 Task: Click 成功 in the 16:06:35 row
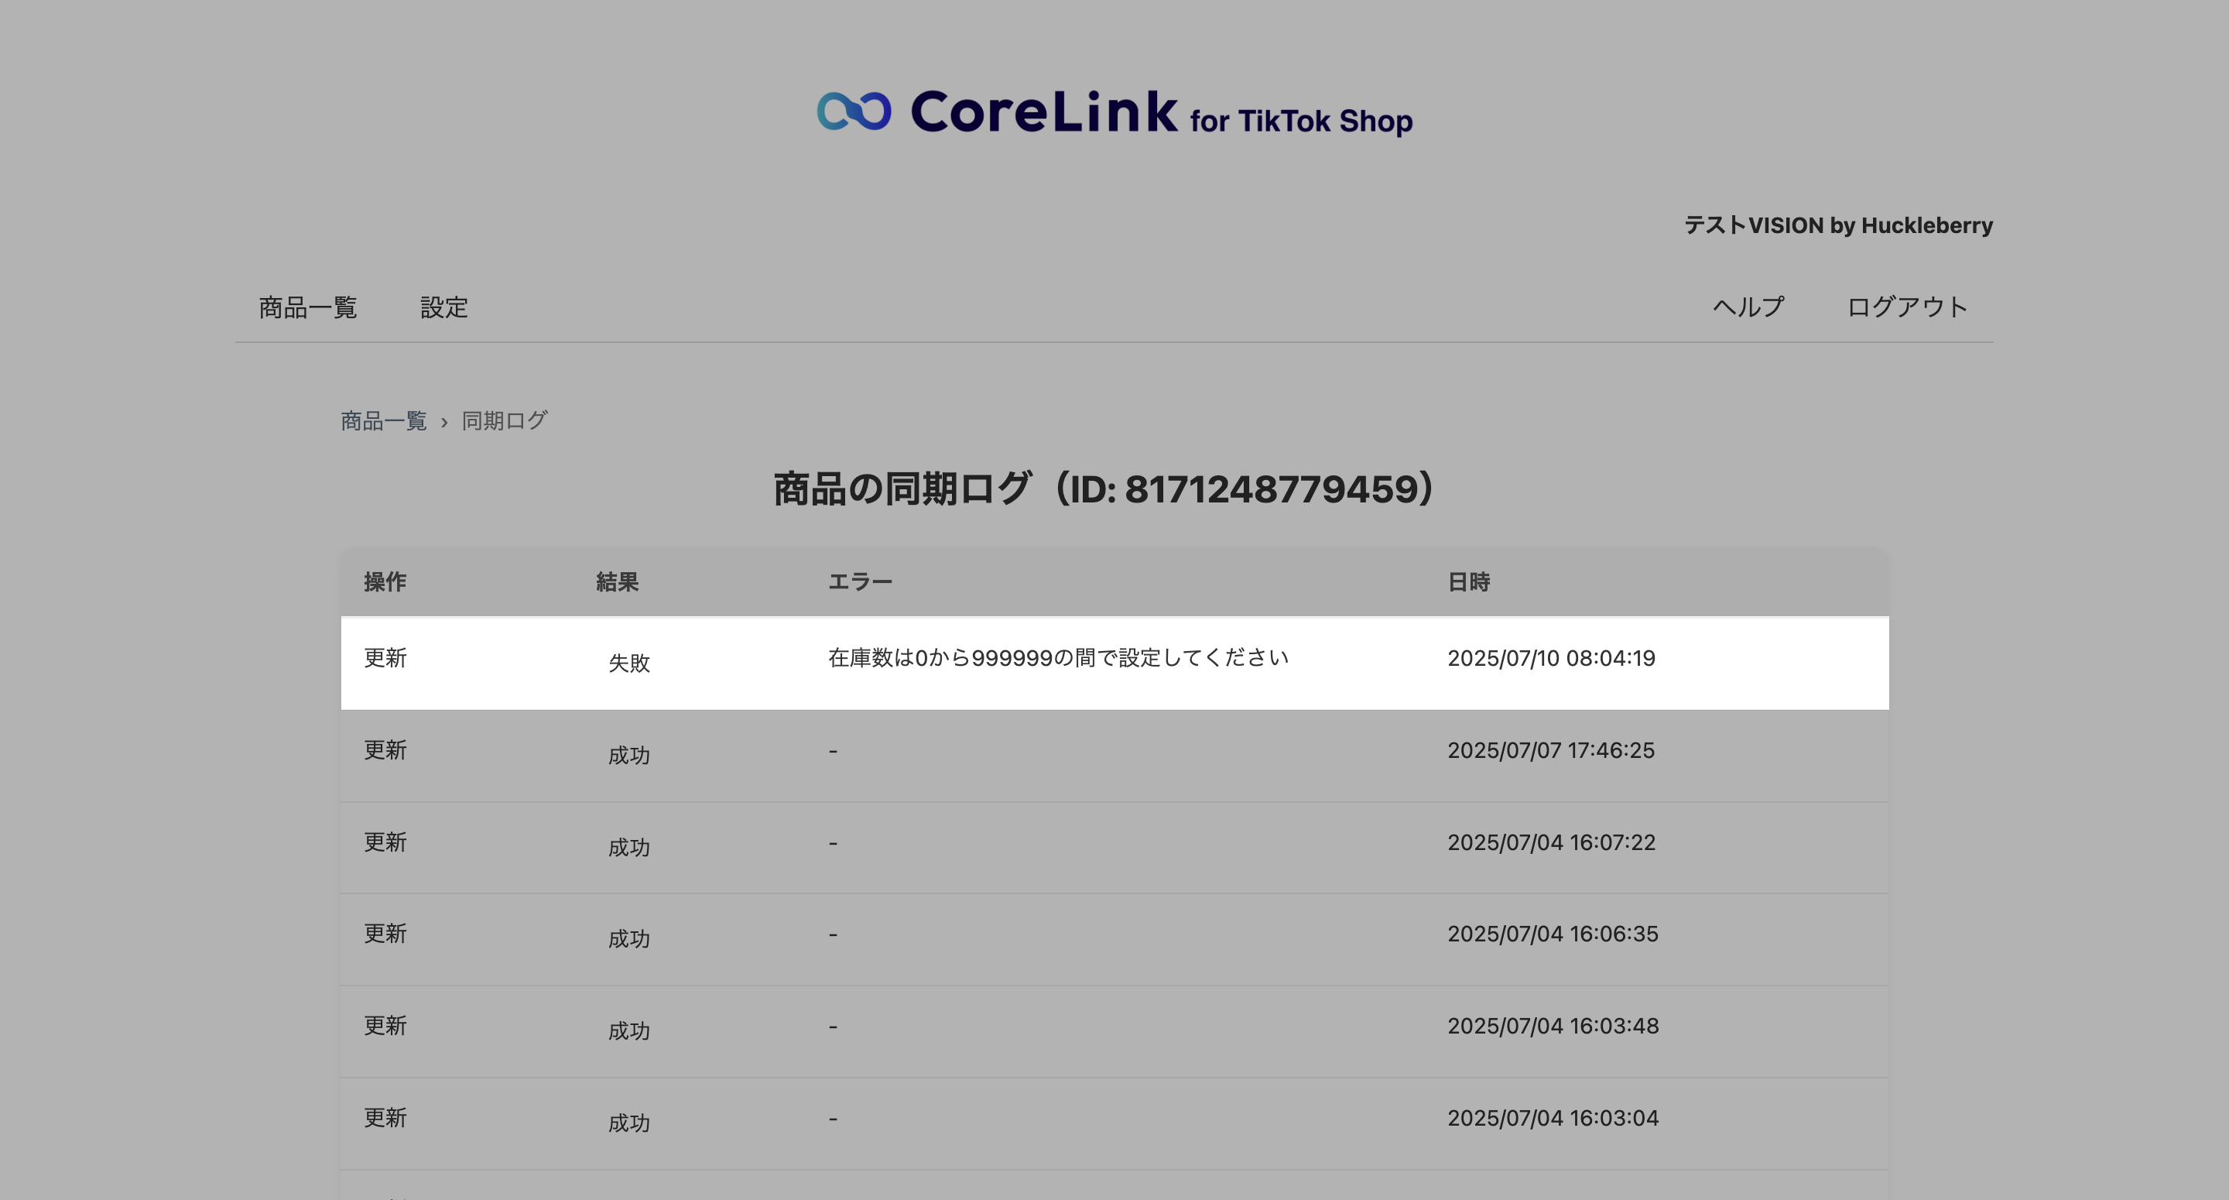pos(628,938)
